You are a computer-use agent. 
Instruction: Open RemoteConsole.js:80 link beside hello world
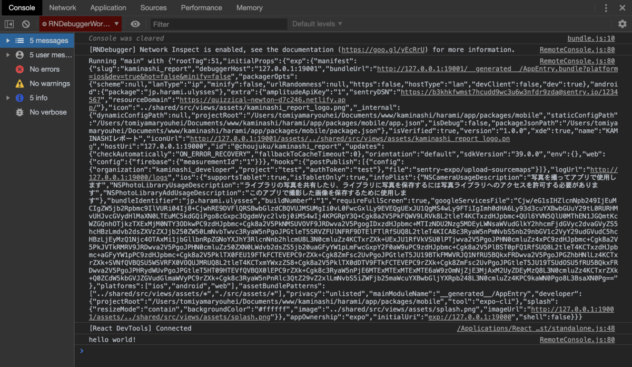click(577, 340)
